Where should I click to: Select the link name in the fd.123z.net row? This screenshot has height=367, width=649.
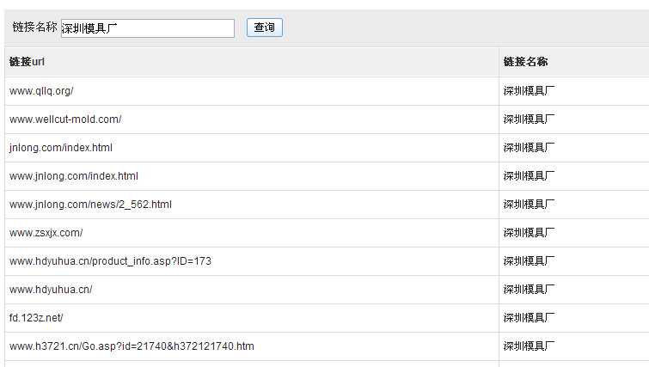tap(529, 318)
